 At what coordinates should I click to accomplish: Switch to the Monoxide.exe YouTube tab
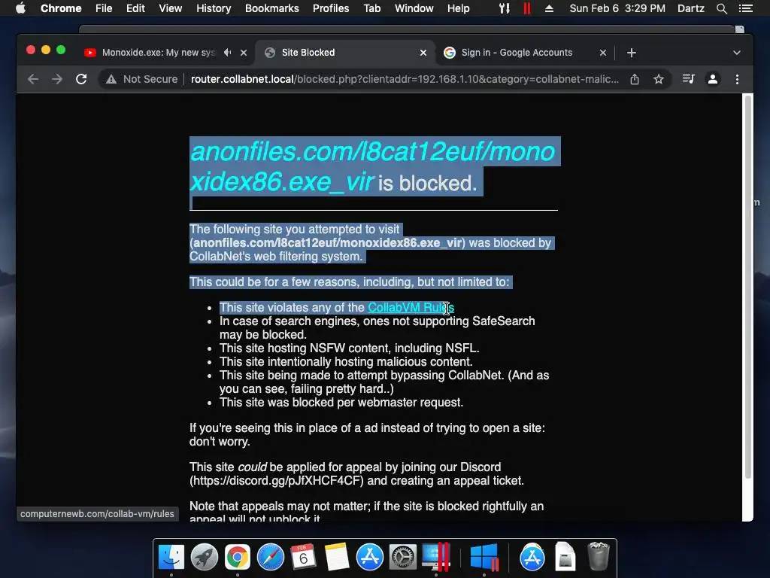[x=157, y=53]
